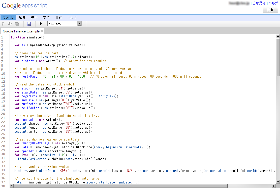Open the ヘルプ menu in menu bar
Image resolution: width=280 pixels, height=190 pixels.
(x=72, y=18)
